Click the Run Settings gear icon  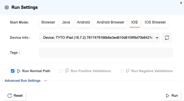click(7, 7)
